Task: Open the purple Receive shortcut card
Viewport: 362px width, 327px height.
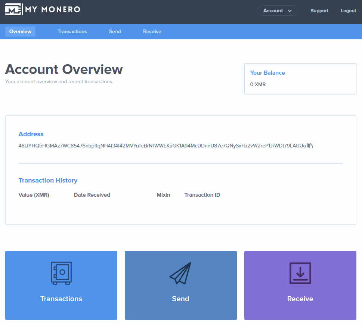Action: (300, 285)
